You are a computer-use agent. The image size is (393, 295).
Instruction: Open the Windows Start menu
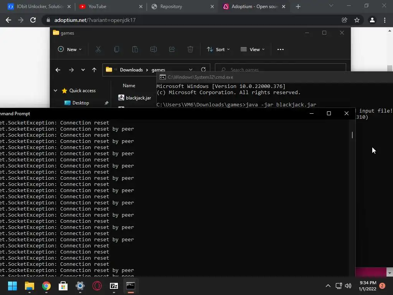[x=12, y=286]
